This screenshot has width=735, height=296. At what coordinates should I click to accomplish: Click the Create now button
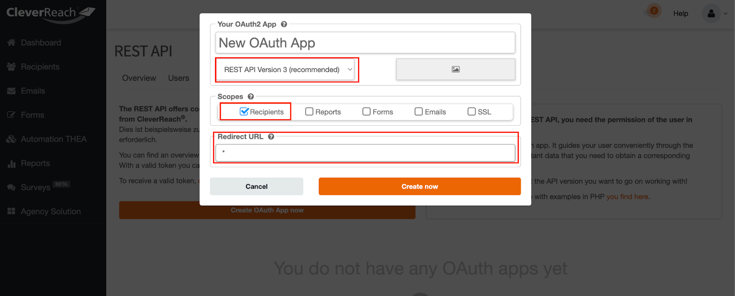(420, 186)
